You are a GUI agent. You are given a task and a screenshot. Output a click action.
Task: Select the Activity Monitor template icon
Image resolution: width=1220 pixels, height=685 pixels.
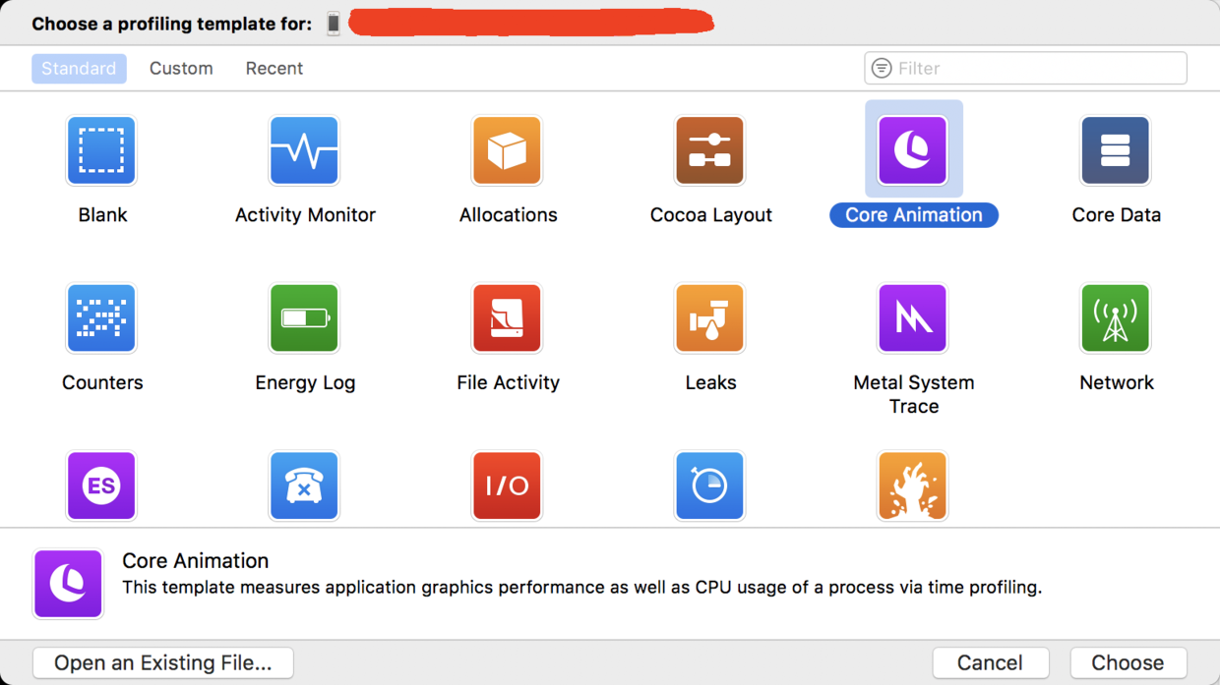point(304,150)
